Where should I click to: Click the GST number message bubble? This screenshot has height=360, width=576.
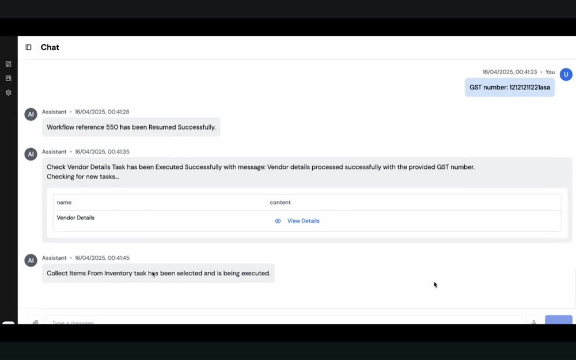(510, 88)
